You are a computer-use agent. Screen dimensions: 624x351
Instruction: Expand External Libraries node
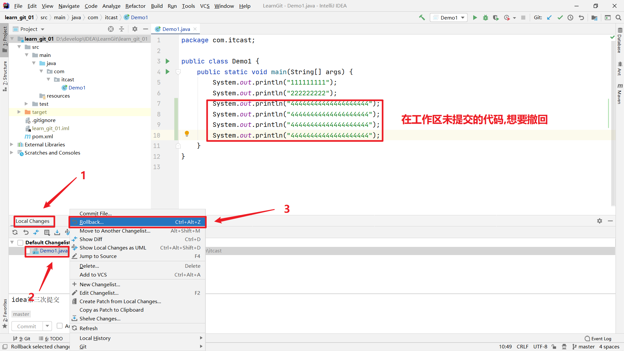[x=12, y=144]
